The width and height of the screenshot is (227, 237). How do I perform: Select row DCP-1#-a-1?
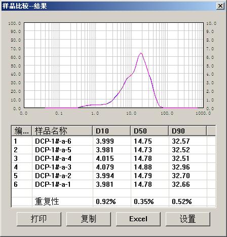pyautogui.click(x=113, y=184)
